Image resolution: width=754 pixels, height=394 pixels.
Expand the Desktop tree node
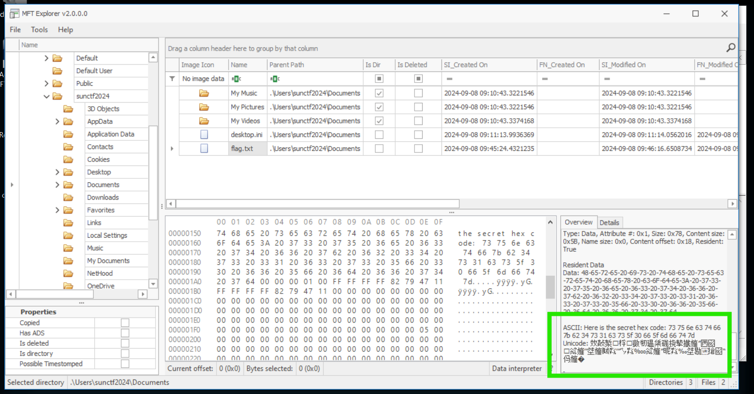click(57, 172)
